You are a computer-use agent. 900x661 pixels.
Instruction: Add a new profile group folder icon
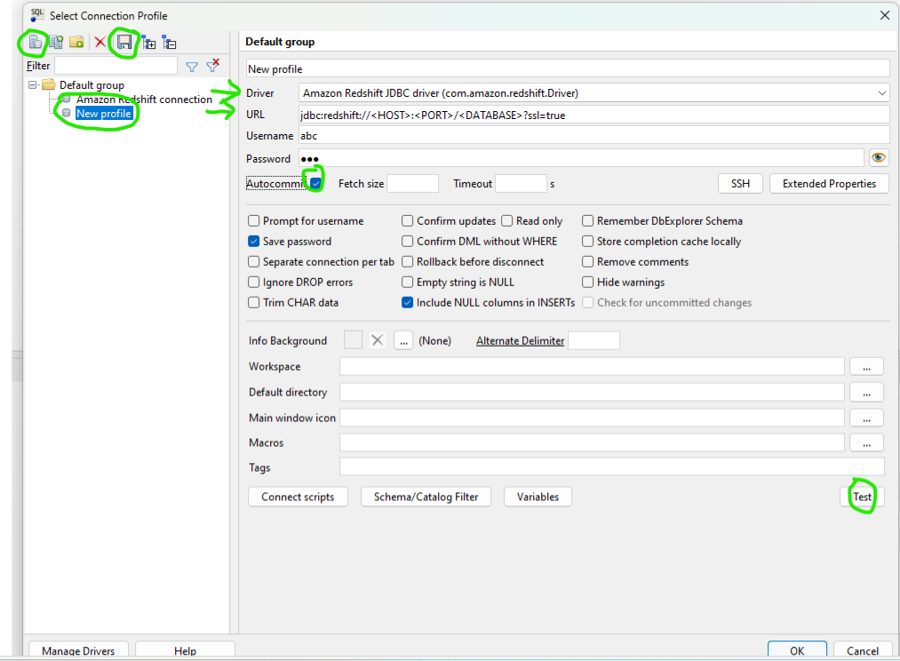click(x=77, y=42)
